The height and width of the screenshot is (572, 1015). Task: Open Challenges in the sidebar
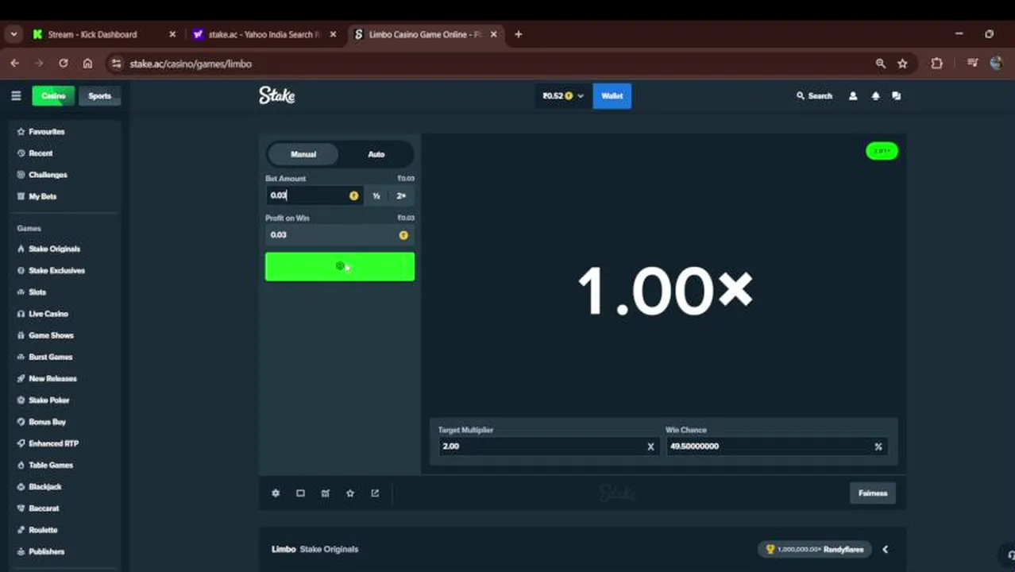[x=48, y=175]
